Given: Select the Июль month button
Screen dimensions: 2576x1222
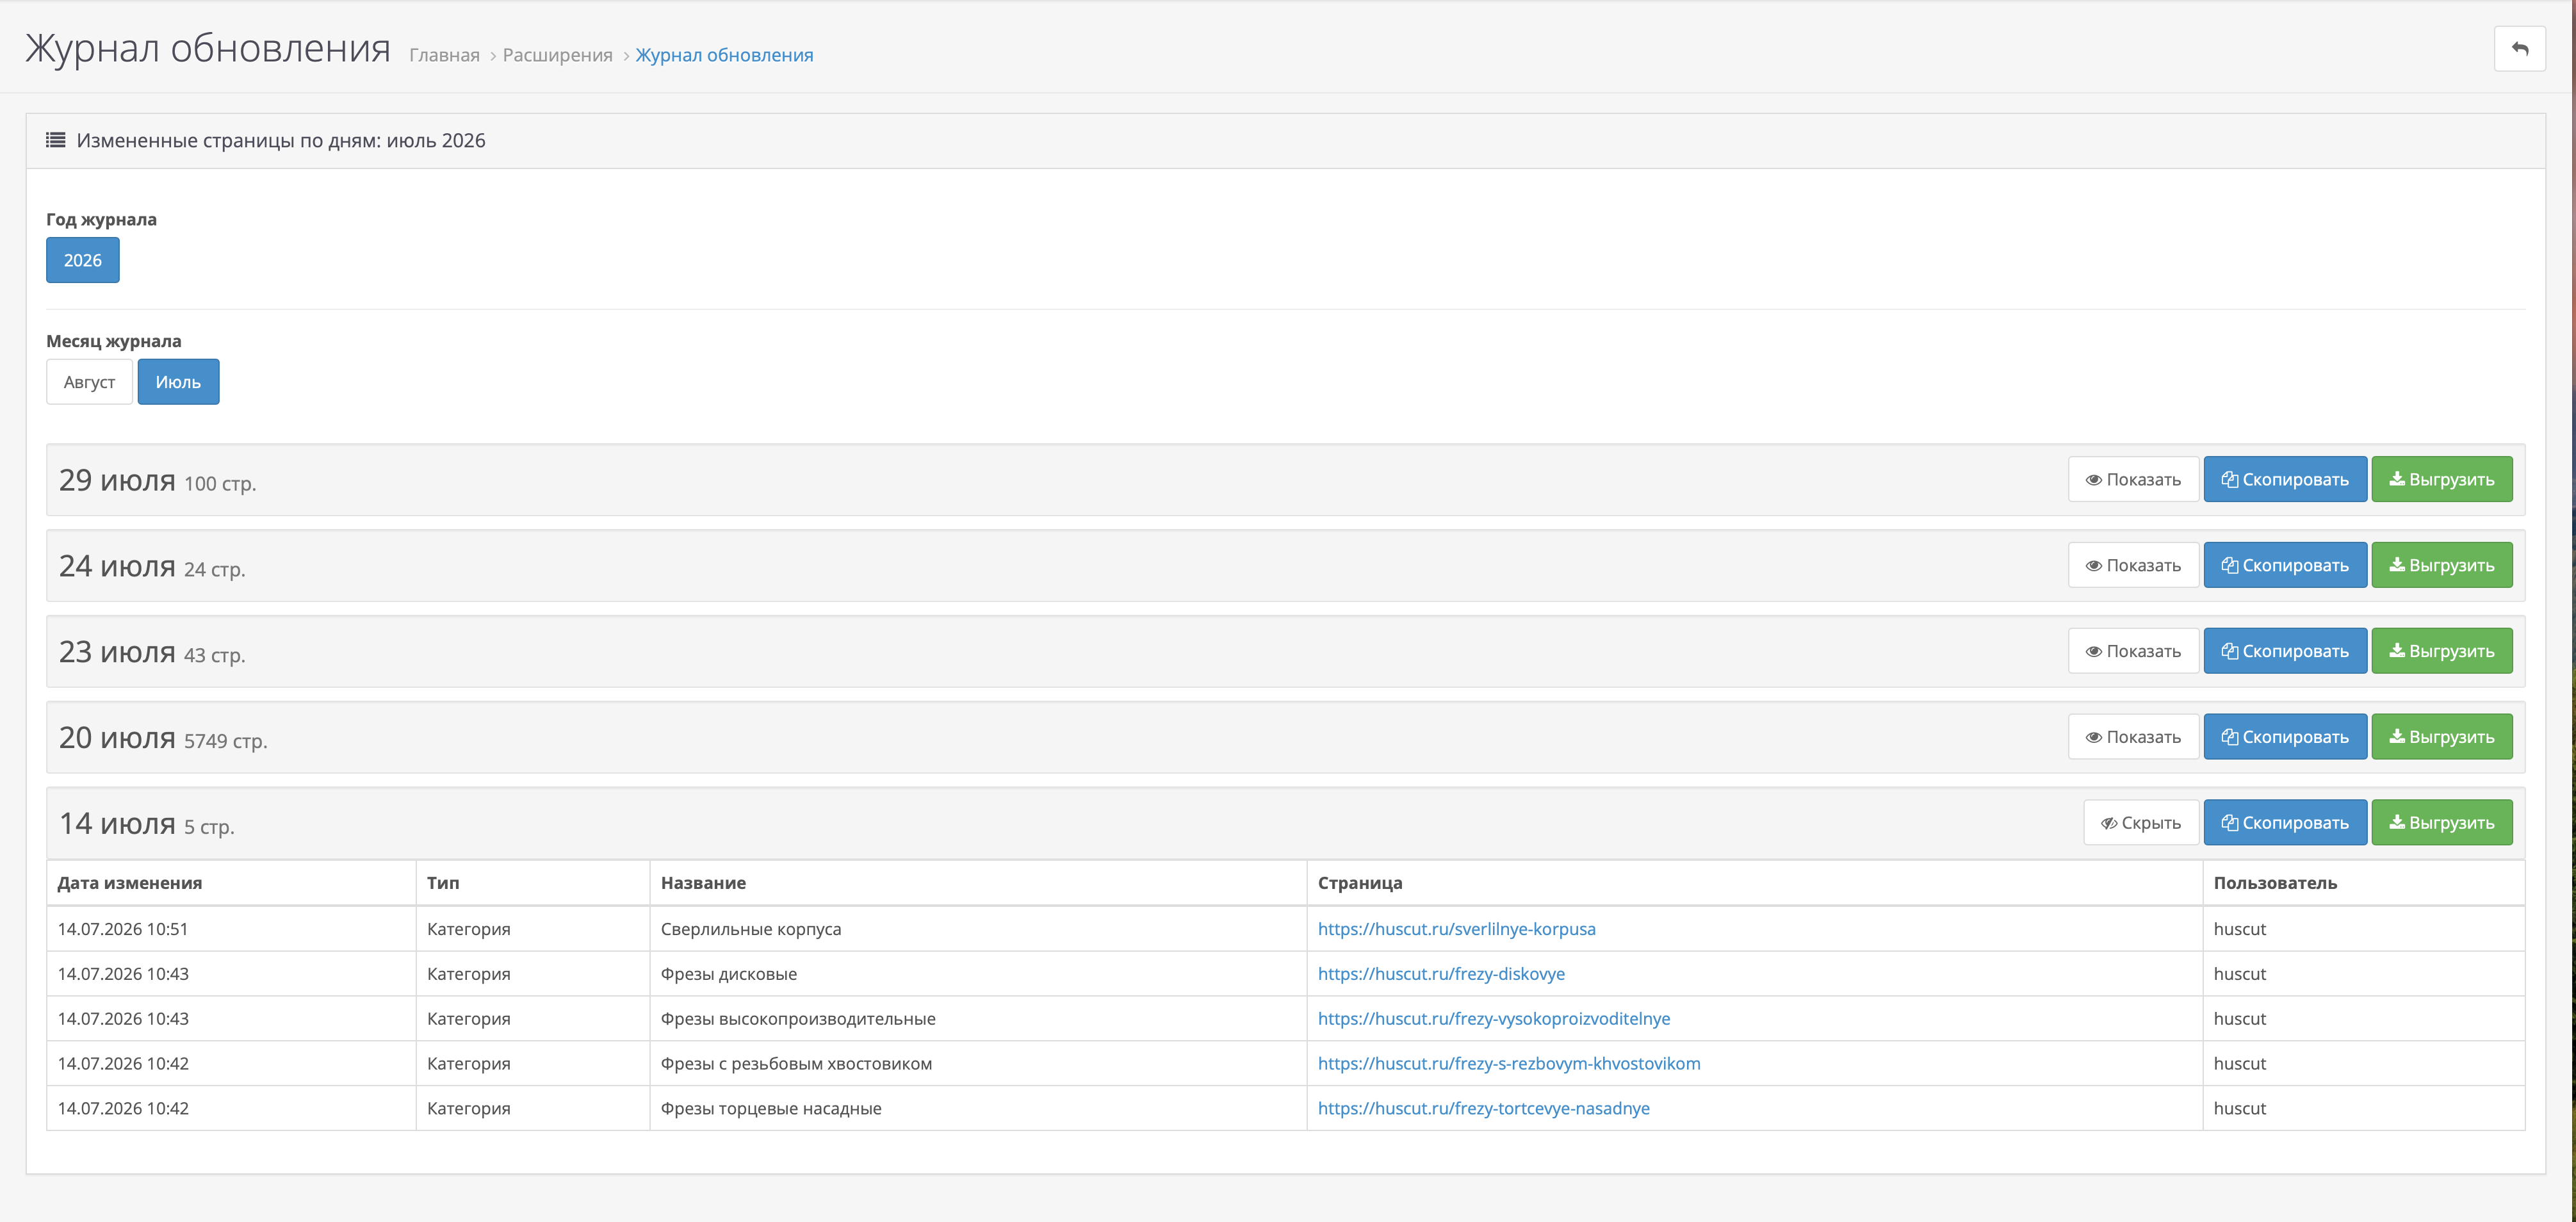Looking at the screenshot, I should point(178,382).
